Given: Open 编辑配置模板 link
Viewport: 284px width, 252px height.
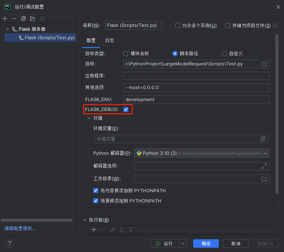Looking at the screenshot, I should coord(20,228).
